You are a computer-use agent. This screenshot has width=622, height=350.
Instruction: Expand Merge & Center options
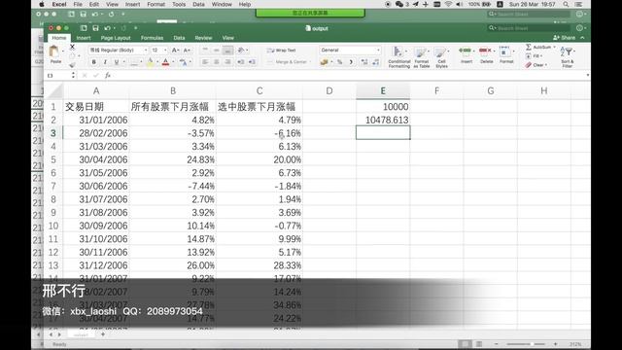[310, 62]
